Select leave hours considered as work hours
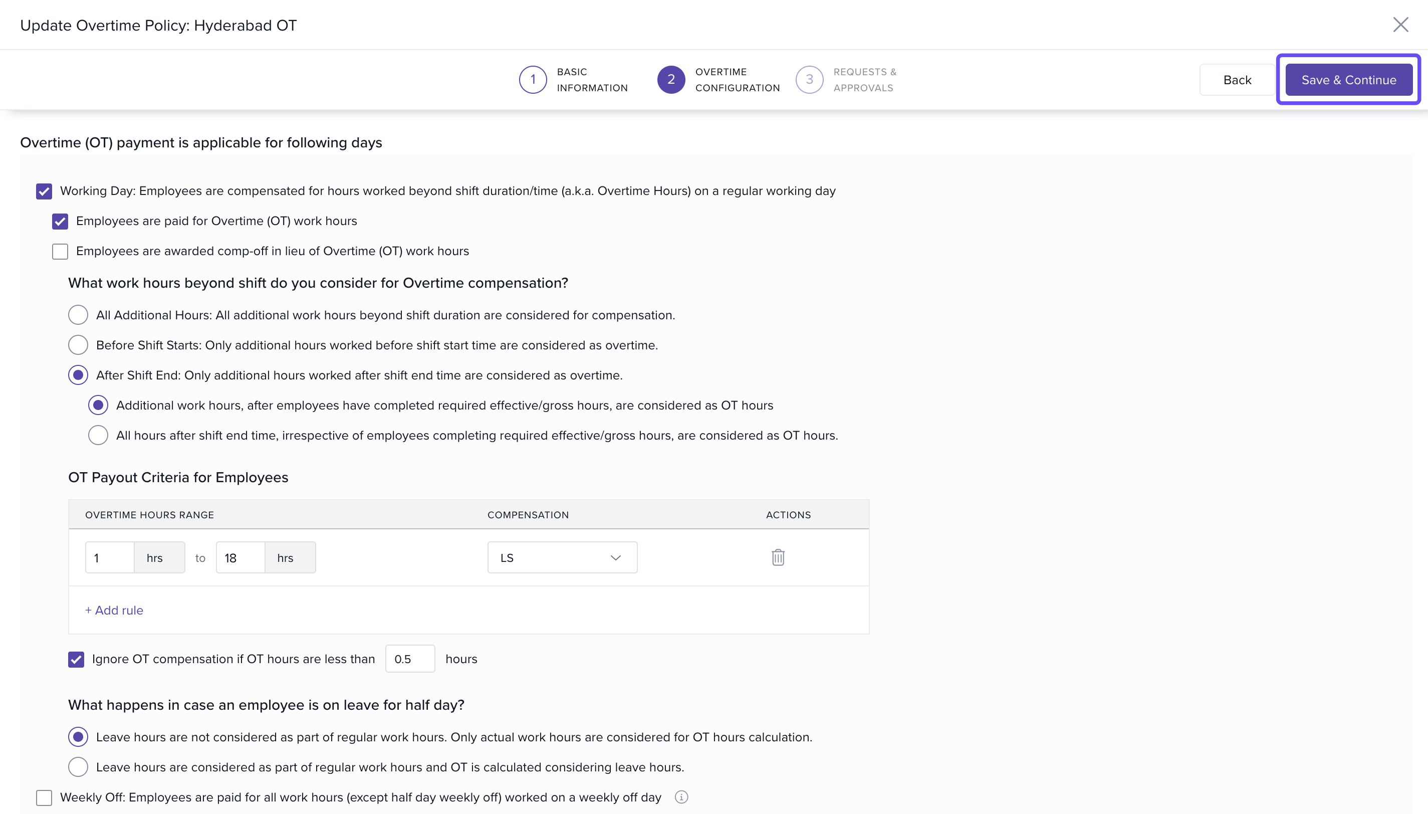Viewport: 1428px width, 814px height. tap(78, 767)
